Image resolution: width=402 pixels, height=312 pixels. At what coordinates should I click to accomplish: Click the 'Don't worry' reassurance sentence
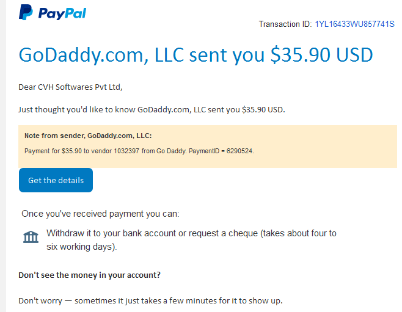pos(150,300)
